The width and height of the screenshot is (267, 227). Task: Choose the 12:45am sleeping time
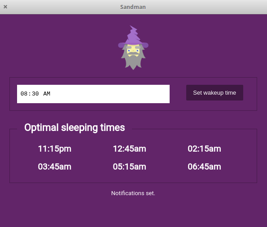(x=130, y=148)
